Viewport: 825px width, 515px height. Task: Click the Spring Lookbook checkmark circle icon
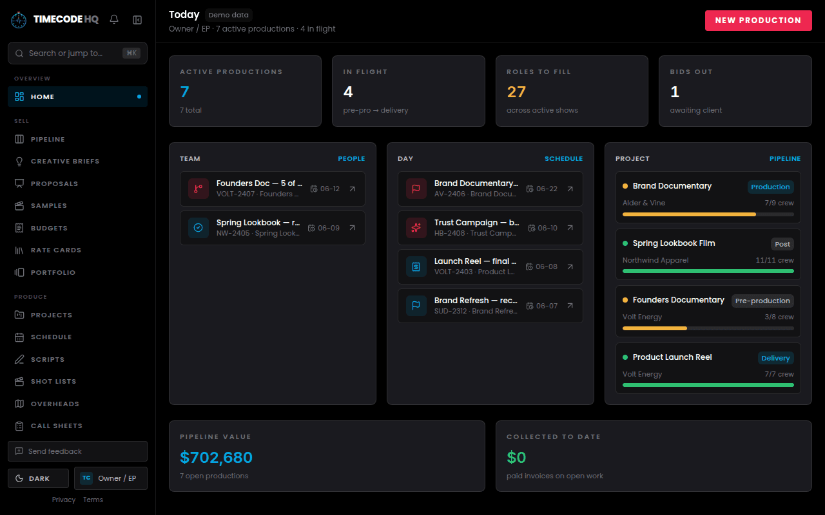click(x=199, y=228)
